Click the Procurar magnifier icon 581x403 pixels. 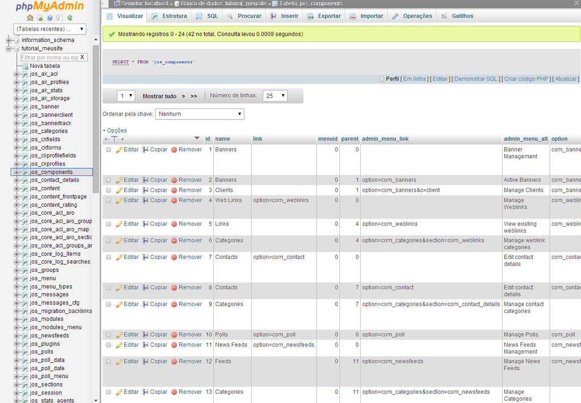(230, 16)
